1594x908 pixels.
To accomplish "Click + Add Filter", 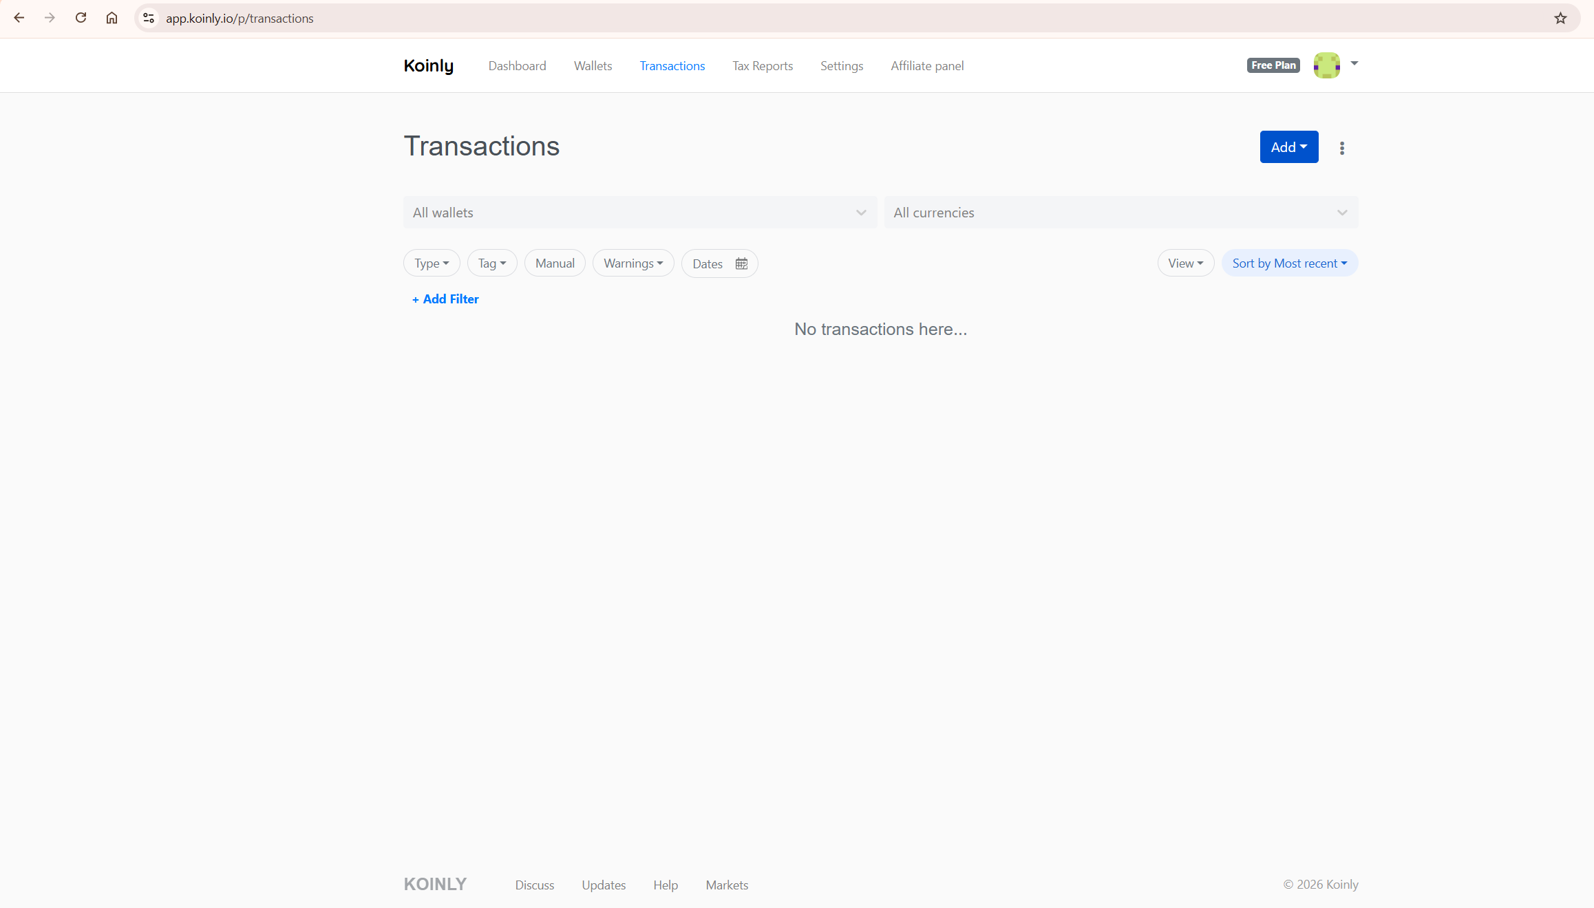I will (x=445, y=299).
